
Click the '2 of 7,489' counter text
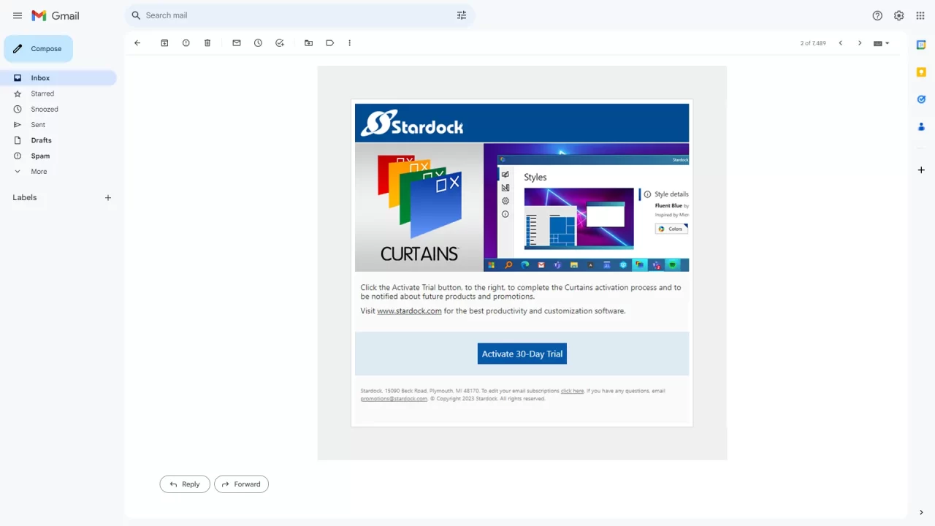coord(813,43)
